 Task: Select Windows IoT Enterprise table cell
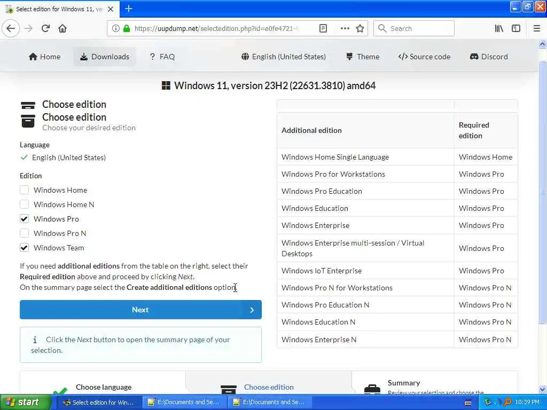pos(365,271)
